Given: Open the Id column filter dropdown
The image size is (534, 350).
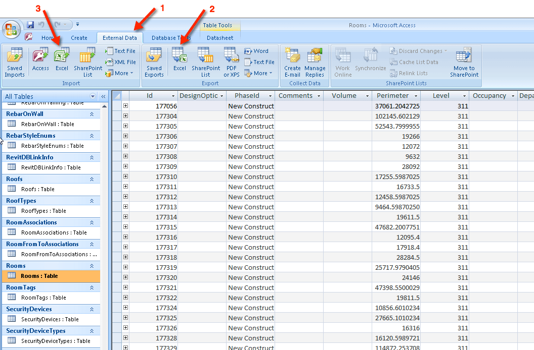Looking at the screenshot, I should [173, 96].
